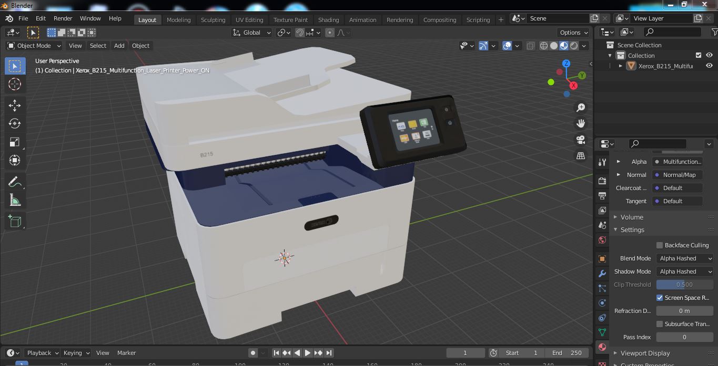Screen dimensions: 718x366
Task: Open the File menu
Action: coord(23,18)
